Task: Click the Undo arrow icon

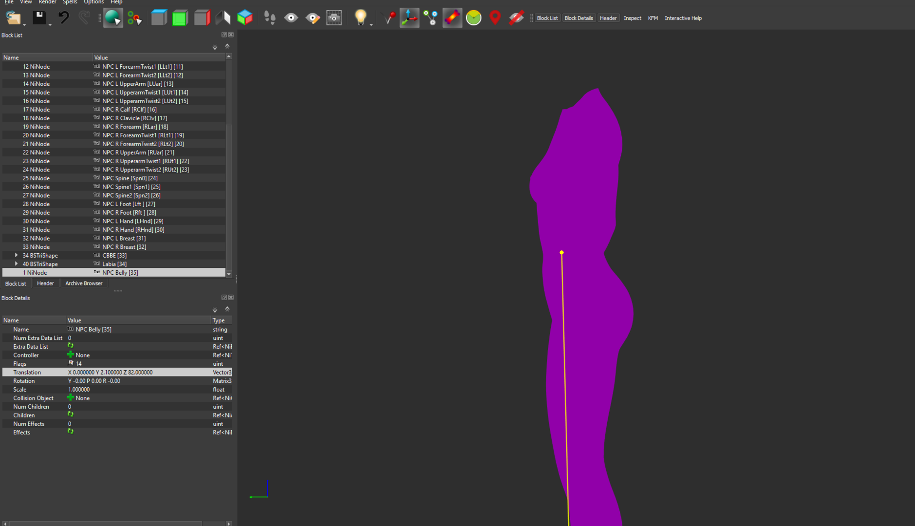Action: pyautogui.click(x=63, y=18)
